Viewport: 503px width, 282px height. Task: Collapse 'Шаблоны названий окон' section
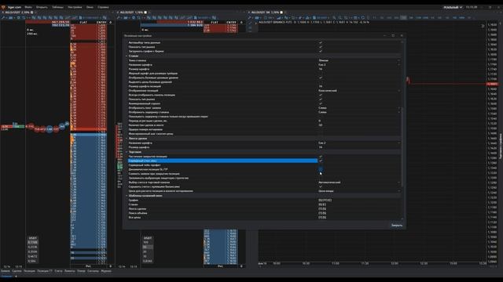coord(127,196)
